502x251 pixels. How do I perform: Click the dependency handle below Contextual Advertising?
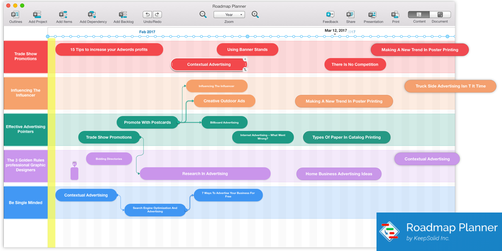click(246, 69)
